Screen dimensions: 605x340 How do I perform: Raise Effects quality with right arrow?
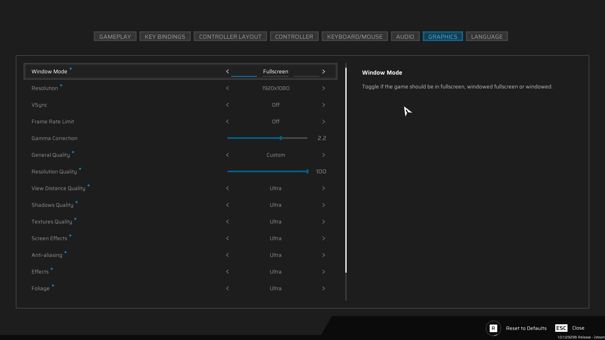coord(323,272)
